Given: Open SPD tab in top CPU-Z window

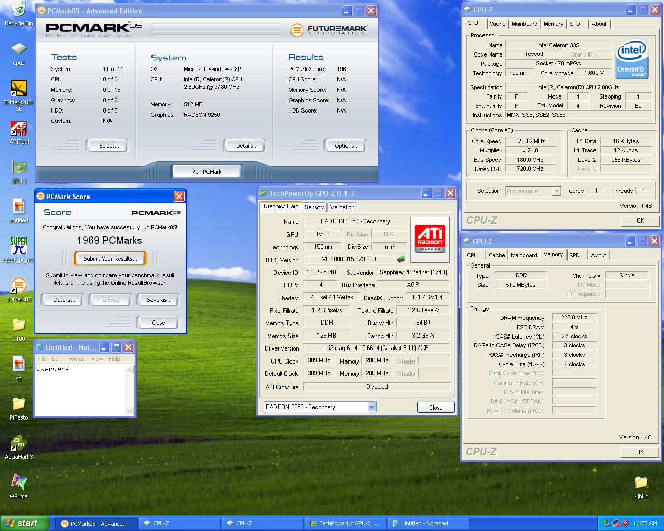Looking at the screenshot, I should pos(575,24).
